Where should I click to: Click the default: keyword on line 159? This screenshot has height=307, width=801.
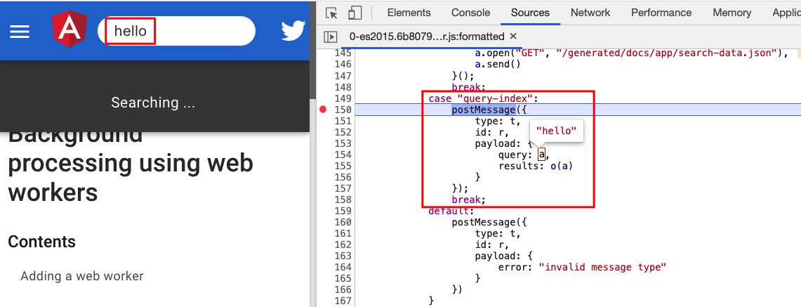[x=451, y=211]
